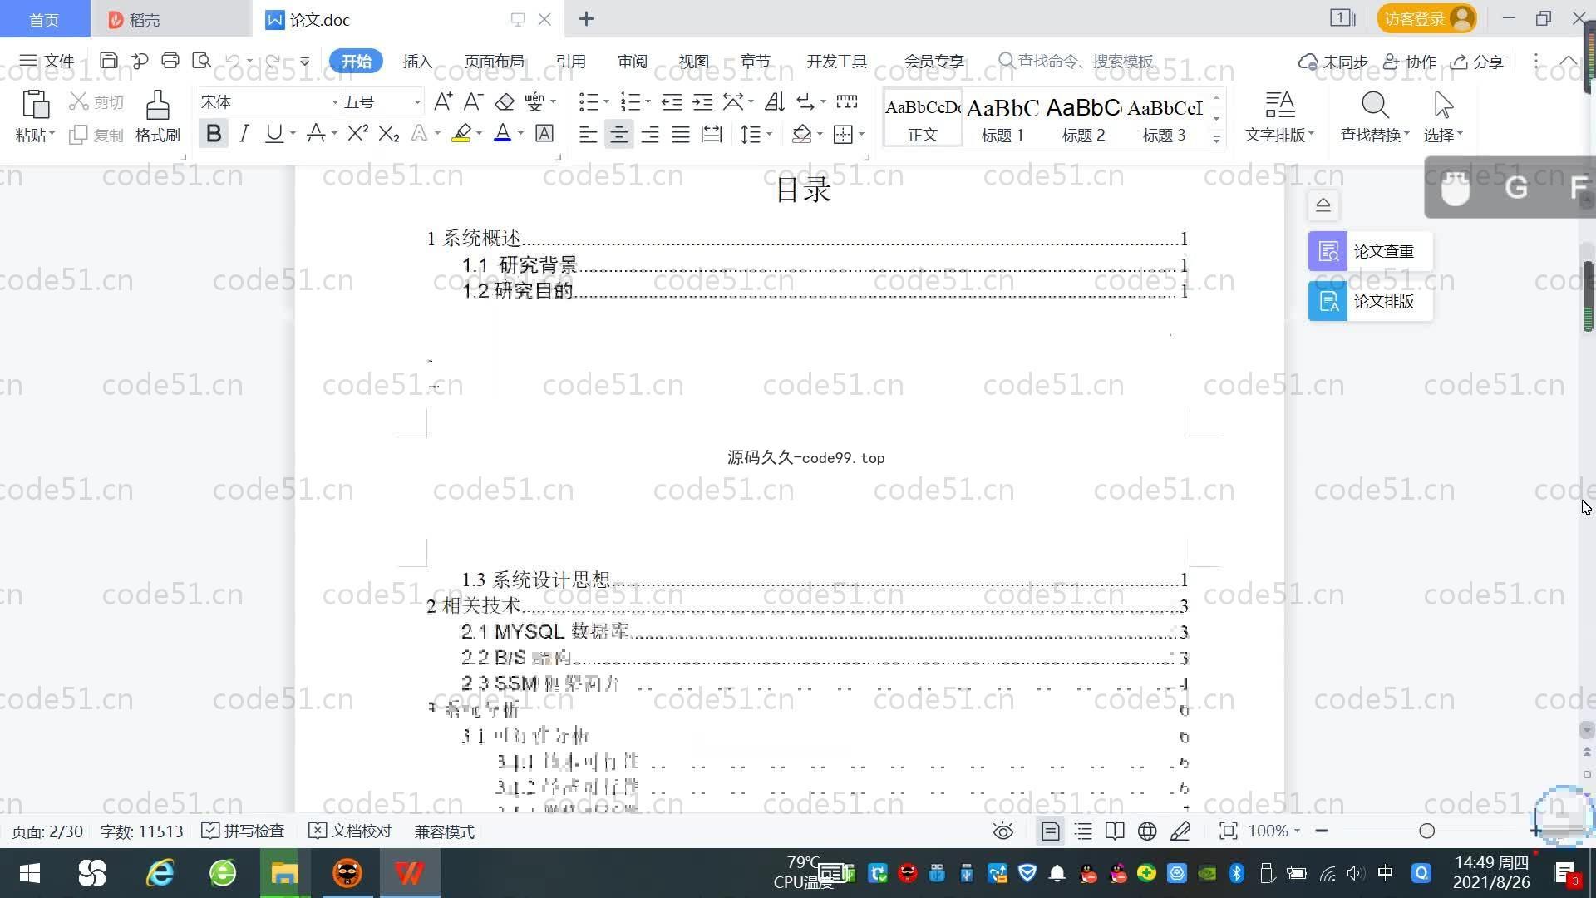Toggle Italic formatting
Viewport: 1596px width, 898px height.
pos(244,133)
